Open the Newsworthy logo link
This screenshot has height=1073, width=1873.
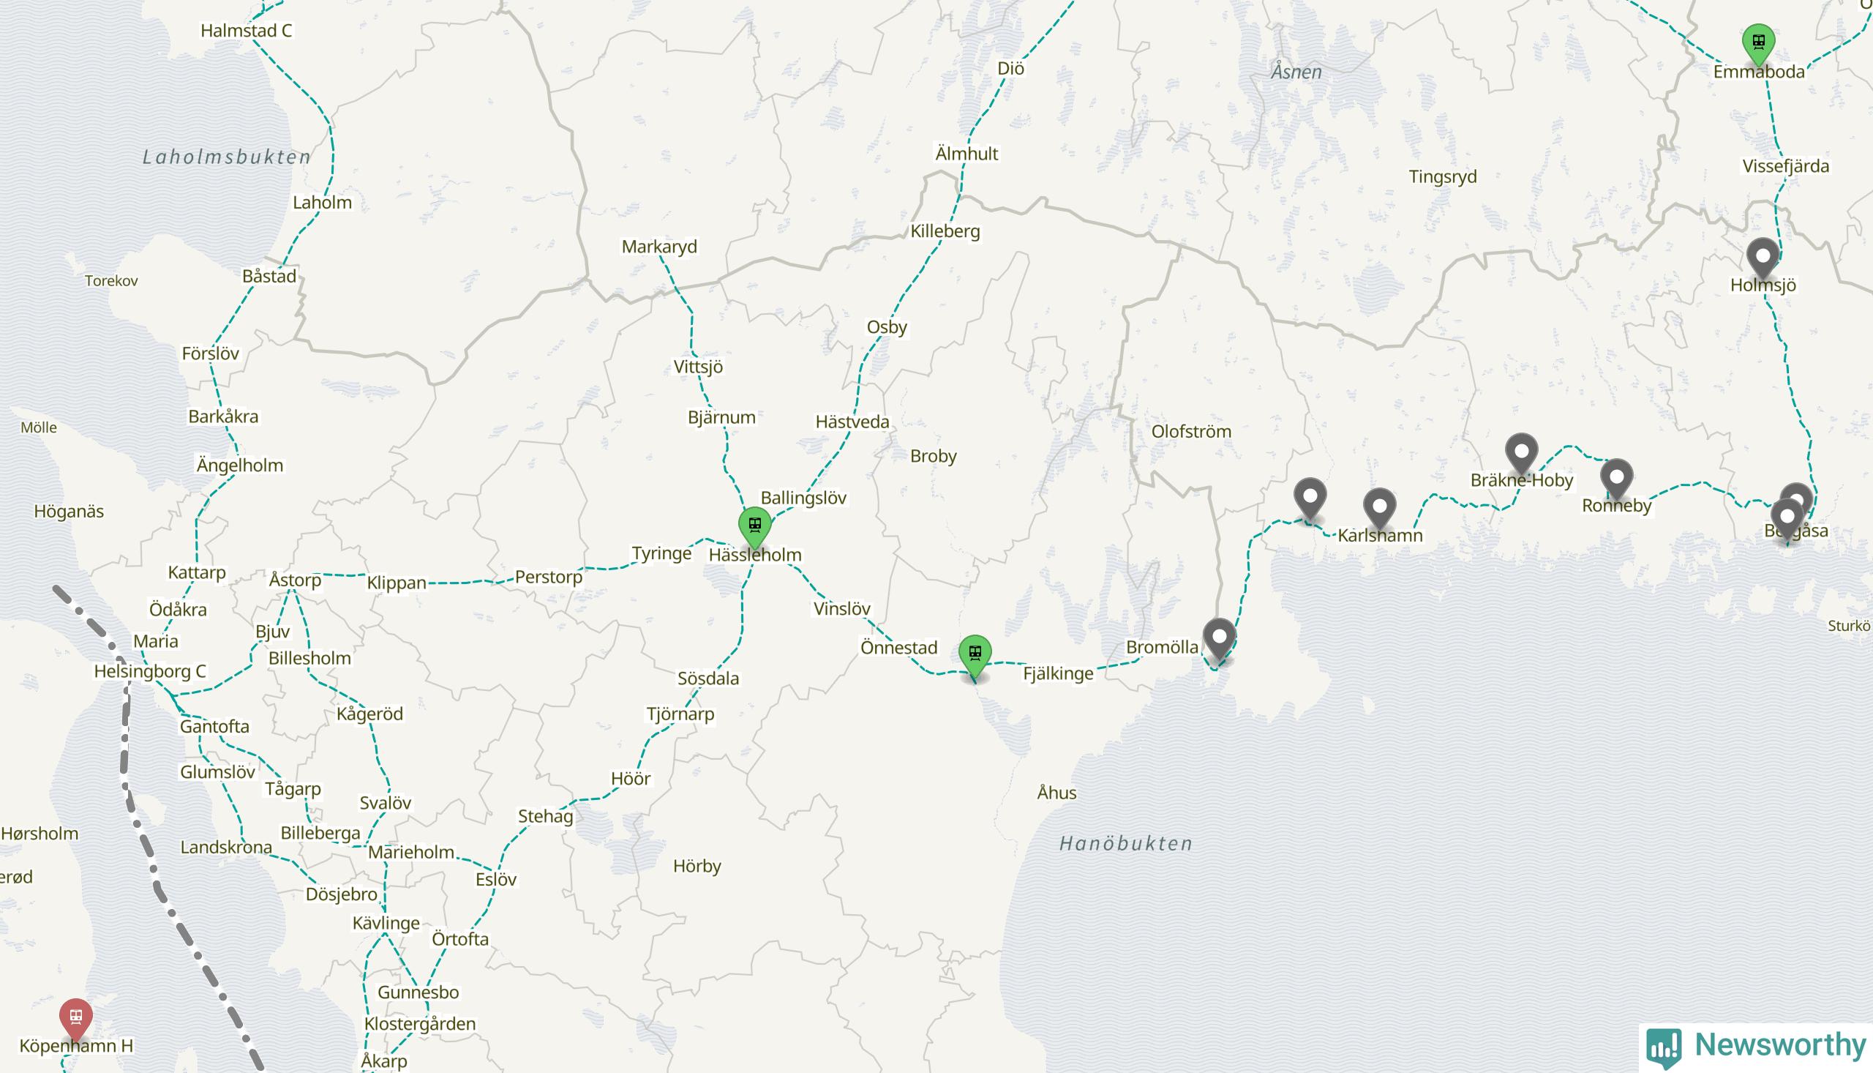point(1756,1047)
